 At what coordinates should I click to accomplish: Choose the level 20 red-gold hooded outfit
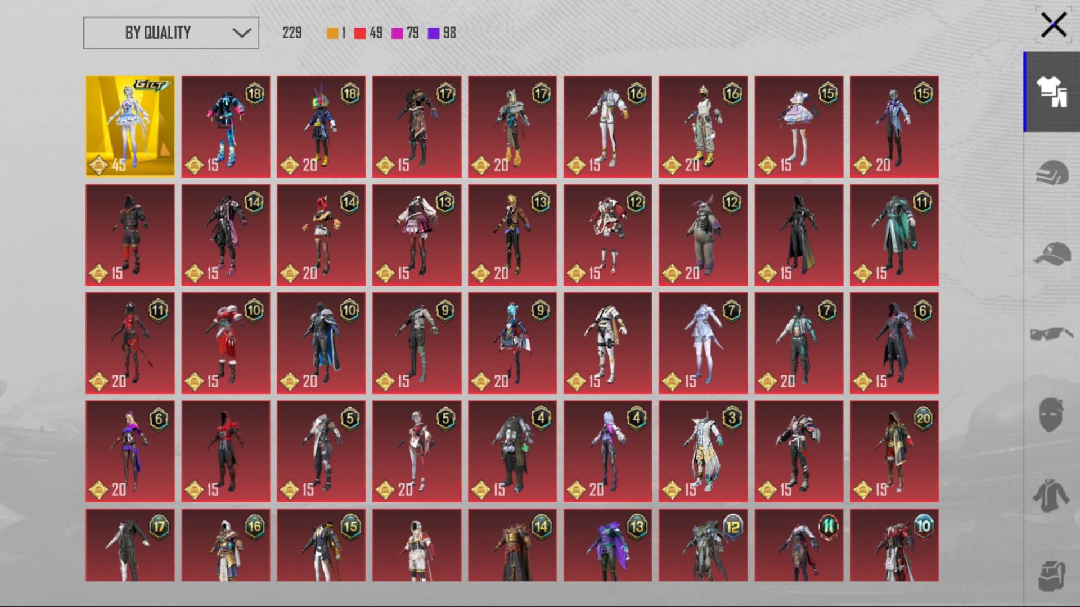(894, 451)
